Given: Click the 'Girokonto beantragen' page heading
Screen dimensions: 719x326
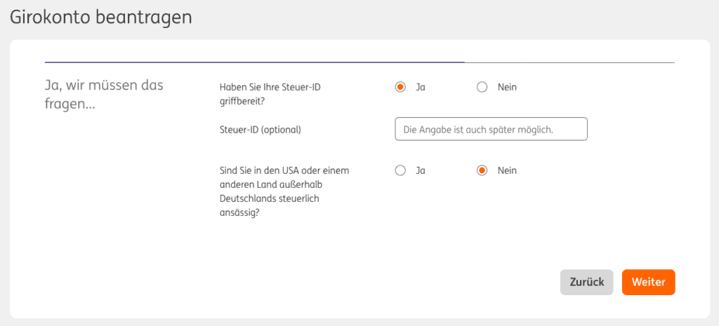Looking at the screenshot, I should point(101,18).
